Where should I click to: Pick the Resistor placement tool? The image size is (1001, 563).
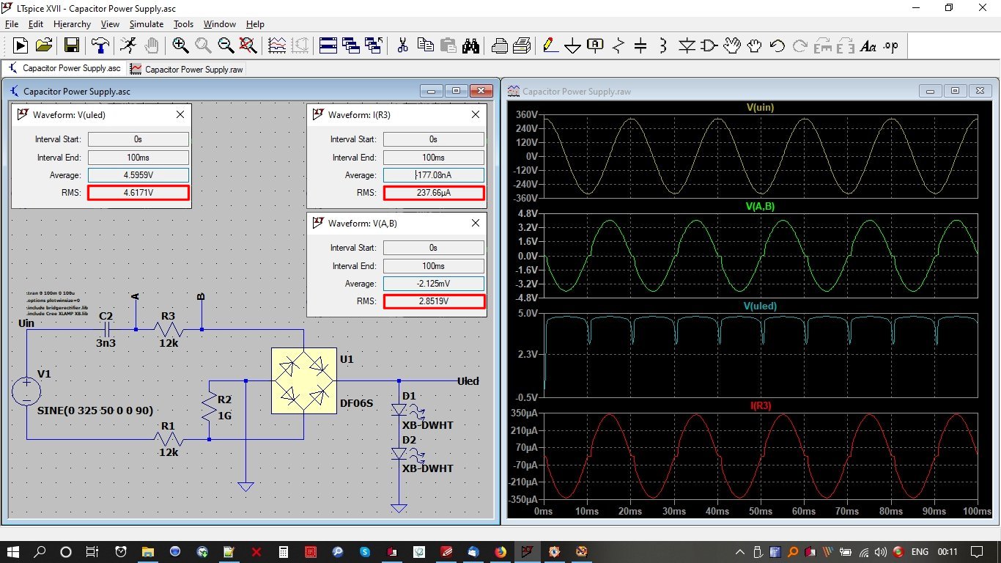pos(618,46)
